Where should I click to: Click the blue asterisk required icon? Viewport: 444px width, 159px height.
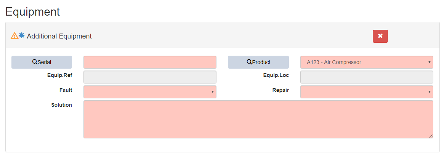tap(22, 35)
